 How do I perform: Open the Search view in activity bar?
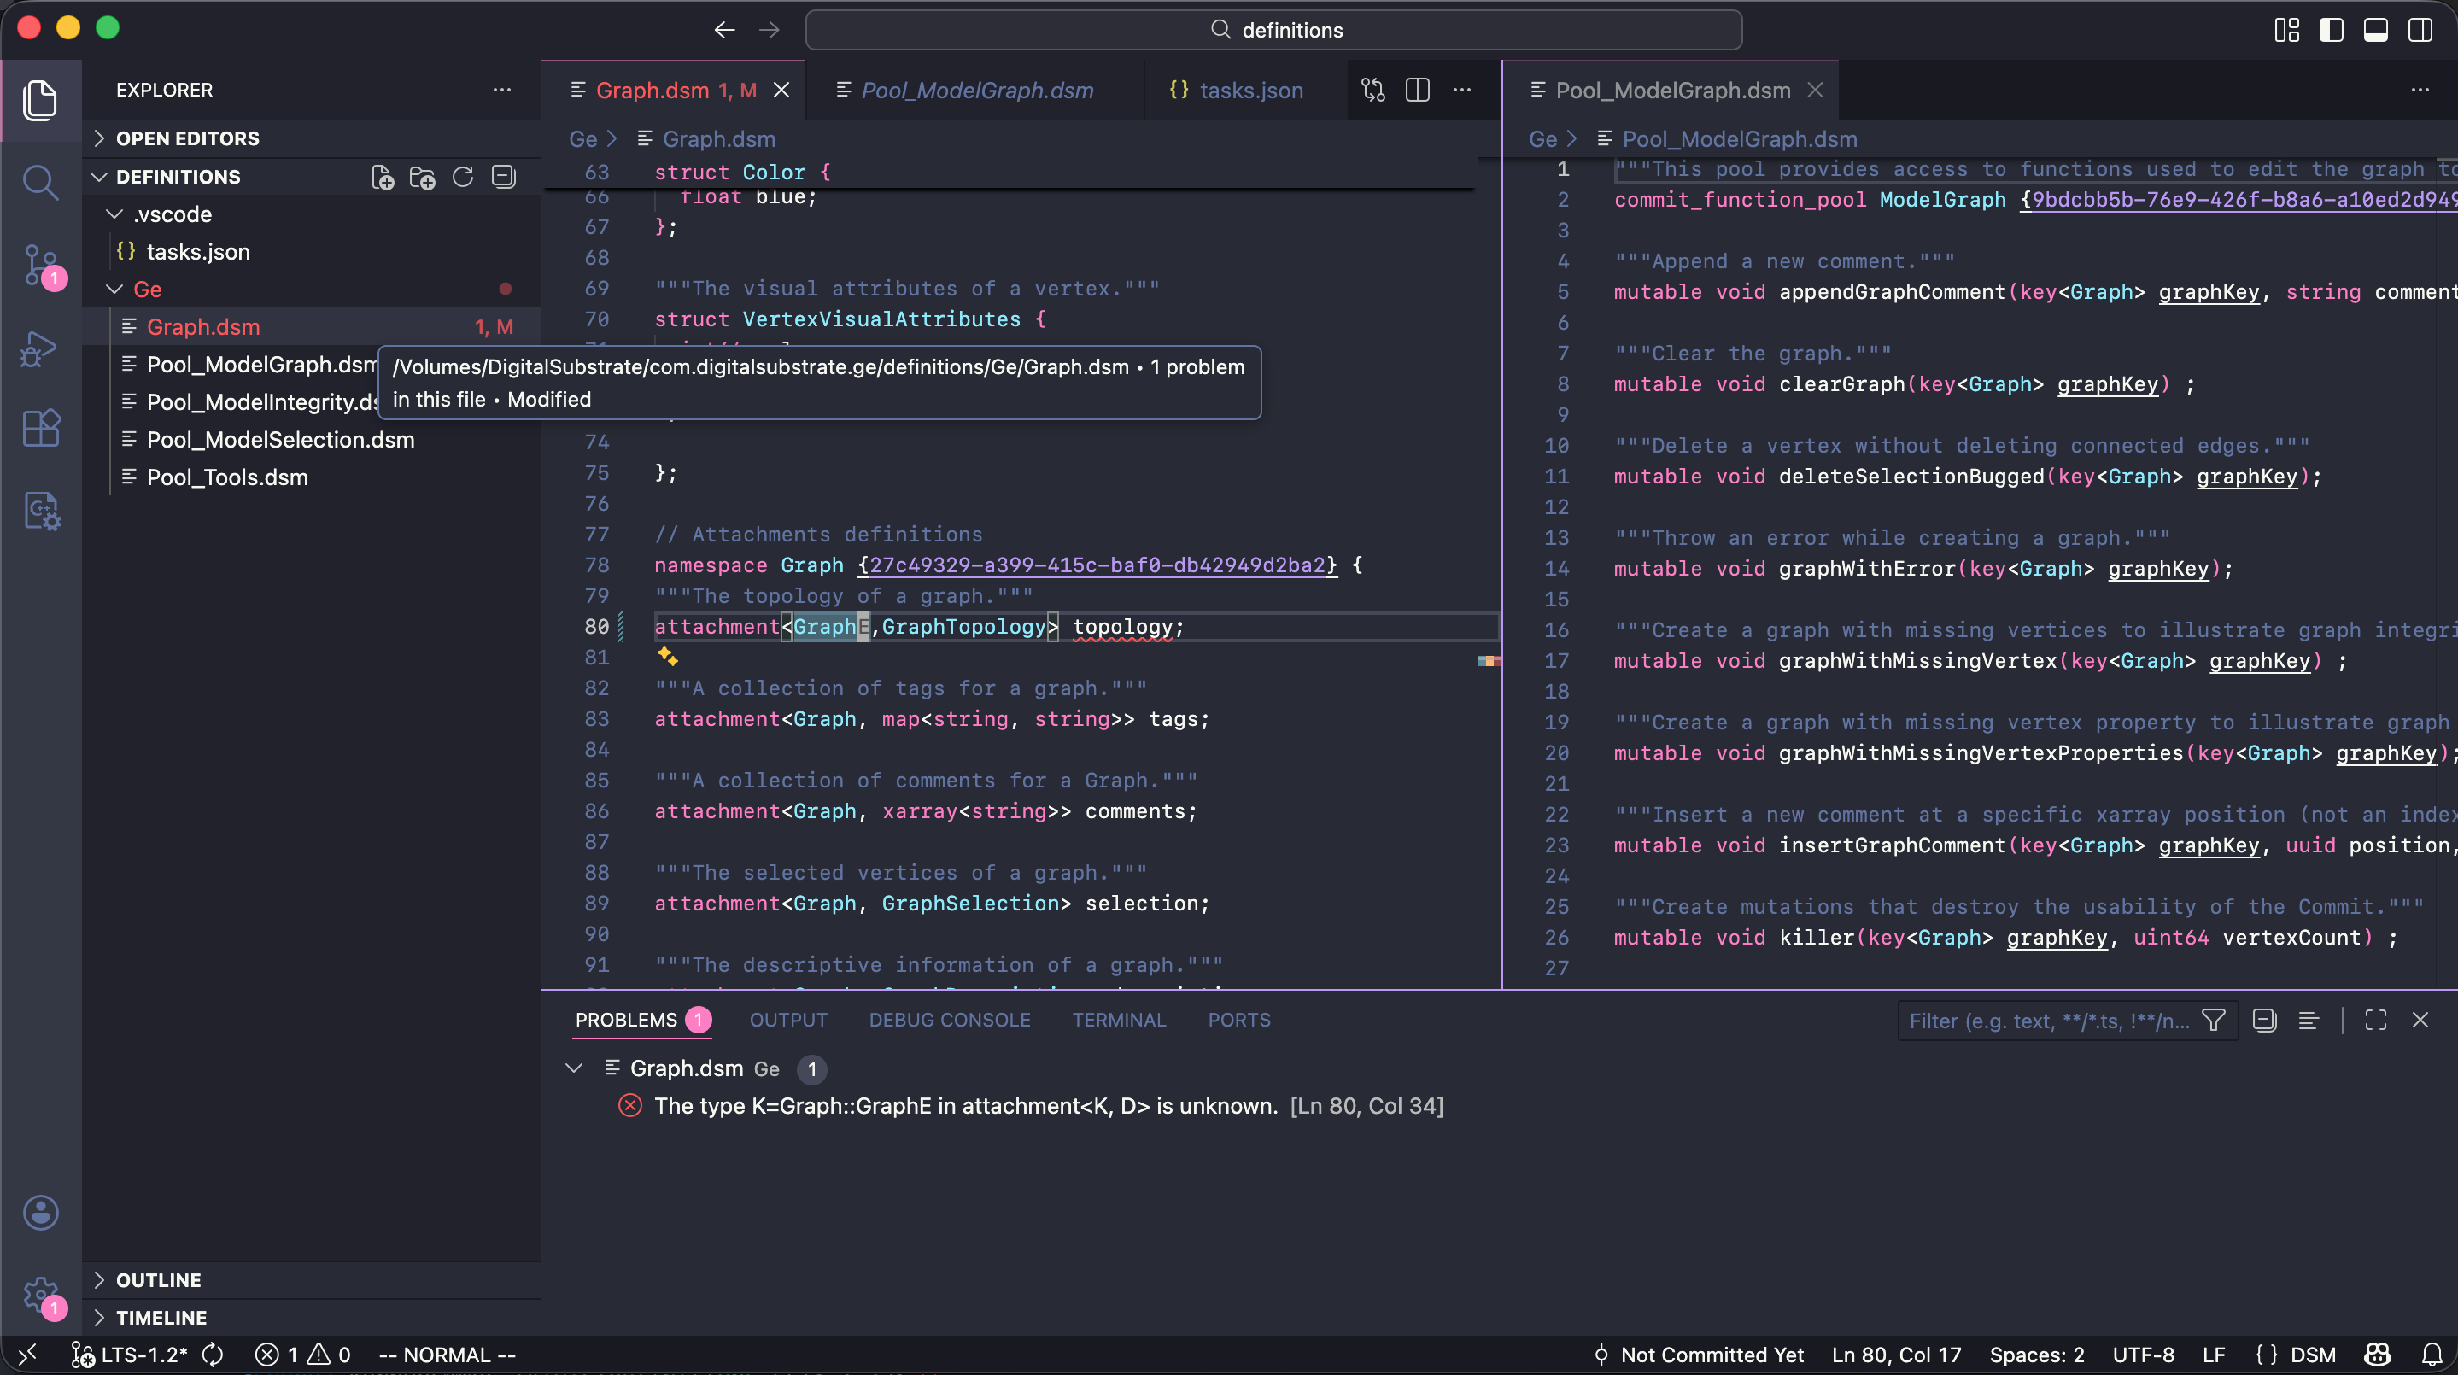click(40, 181)
